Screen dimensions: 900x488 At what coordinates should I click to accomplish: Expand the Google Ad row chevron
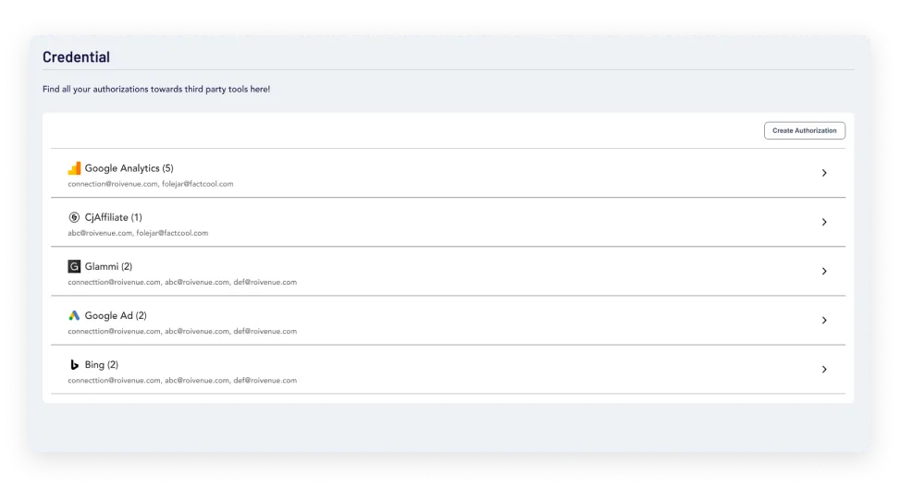click(824, 320)
